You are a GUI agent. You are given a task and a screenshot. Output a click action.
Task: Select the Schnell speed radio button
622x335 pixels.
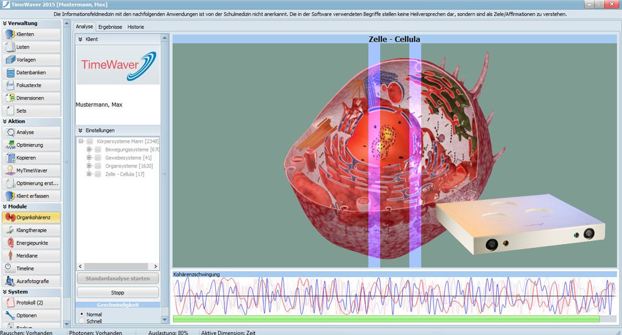(81, 321)
